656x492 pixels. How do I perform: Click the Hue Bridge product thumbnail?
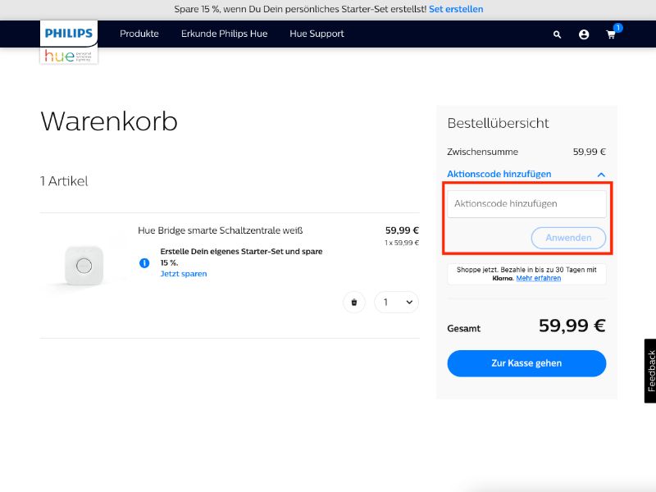point(84,266)
